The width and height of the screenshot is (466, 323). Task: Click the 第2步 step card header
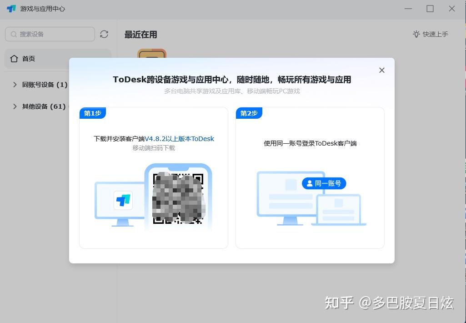[249, 113]
